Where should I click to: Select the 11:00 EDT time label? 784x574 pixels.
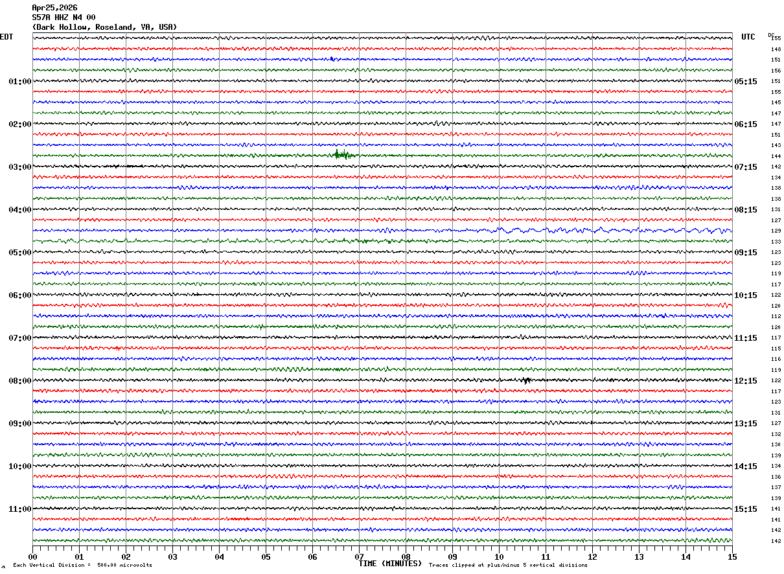coord(19,509)
